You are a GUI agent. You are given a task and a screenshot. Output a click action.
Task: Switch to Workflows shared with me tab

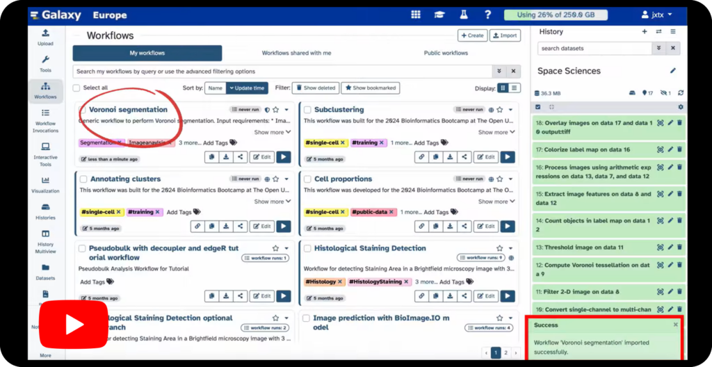click(x=296, y=54)
